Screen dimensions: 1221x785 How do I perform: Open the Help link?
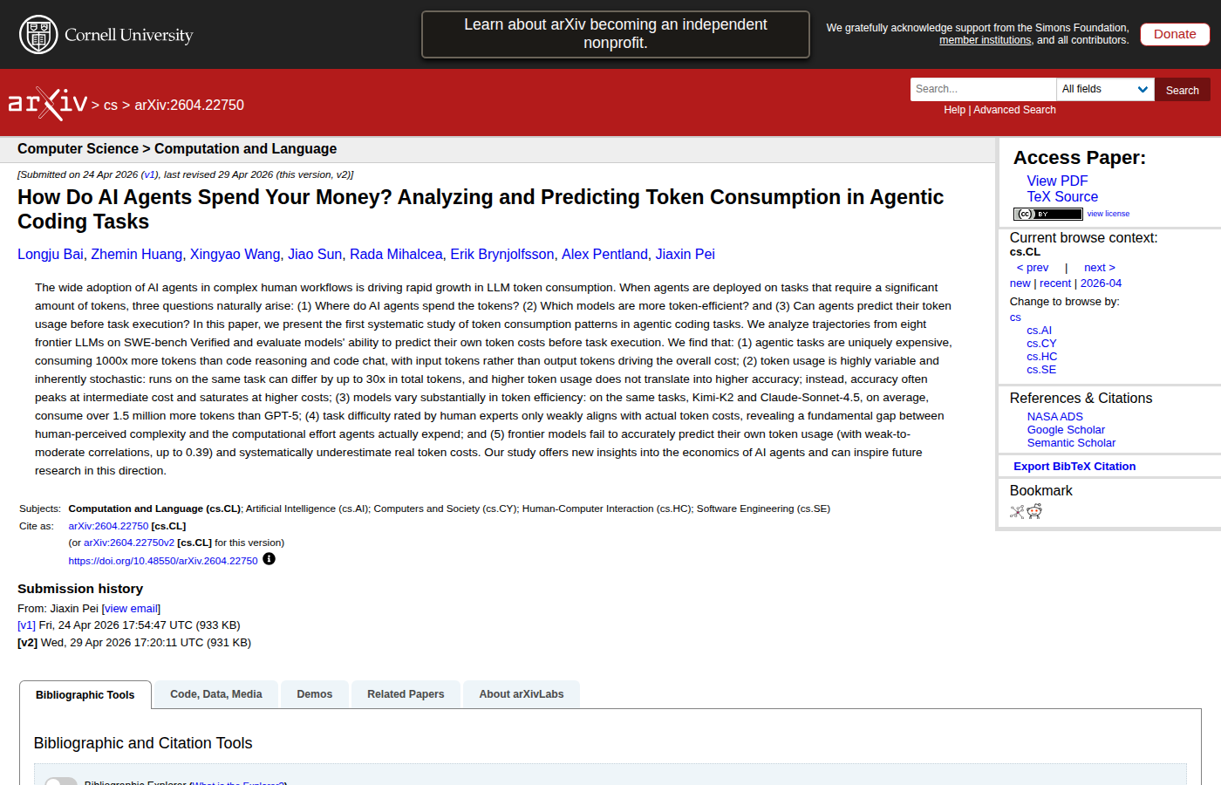(x=954, y=110)
